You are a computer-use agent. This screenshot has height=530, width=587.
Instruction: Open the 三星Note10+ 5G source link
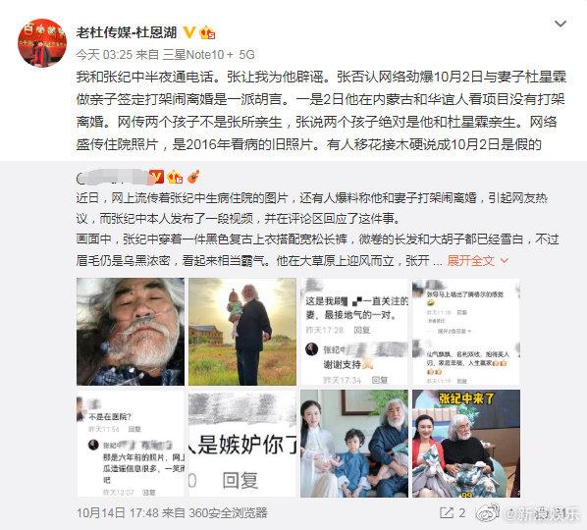209,55
